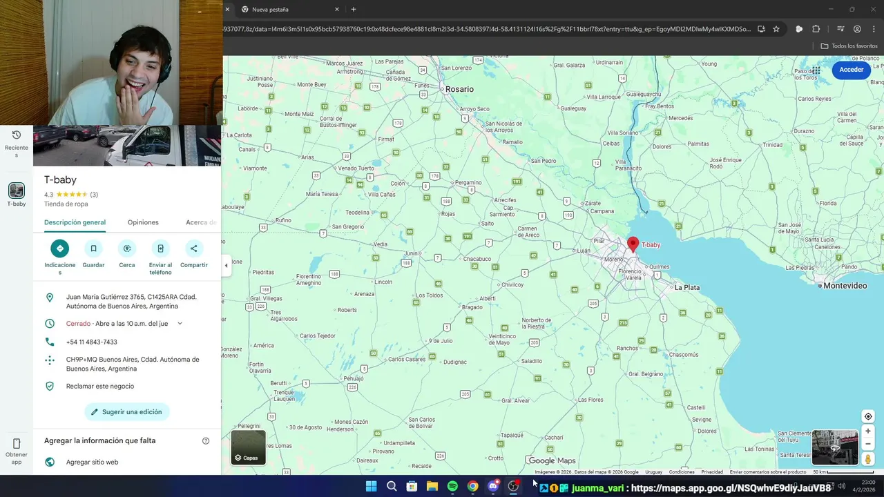Viewport: 884px width, 497px height.
Task: Open the Google apps grid icon
Action: coord(816,70)
